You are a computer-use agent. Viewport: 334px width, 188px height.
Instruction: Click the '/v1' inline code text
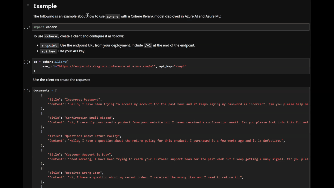[x=148, y=45]
